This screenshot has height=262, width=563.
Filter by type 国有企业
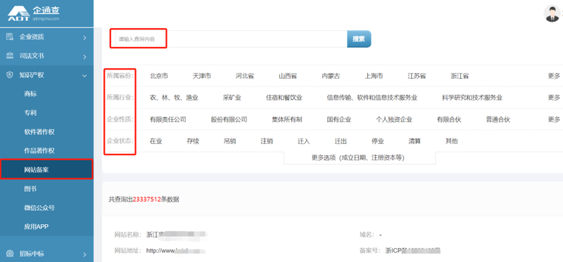click(x=339, y=119)
